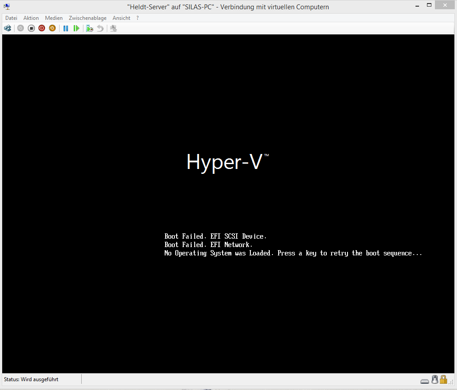
Task: Open the ? help menu
Action: click(138, 18)
